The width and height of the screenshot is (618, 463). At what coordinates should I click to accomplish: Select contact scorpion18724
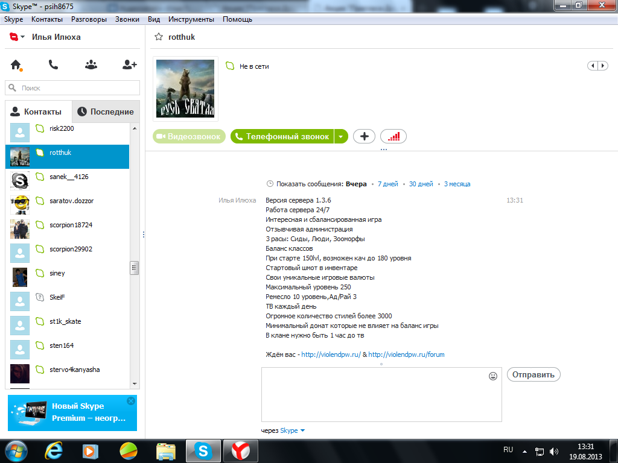68,229
